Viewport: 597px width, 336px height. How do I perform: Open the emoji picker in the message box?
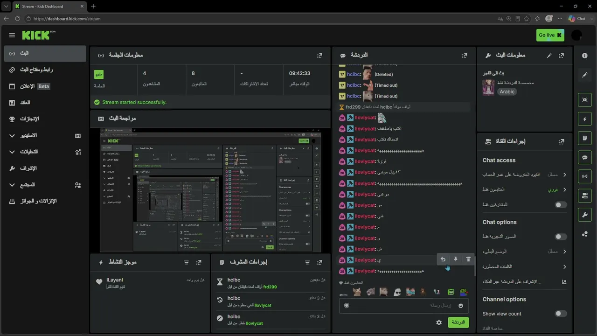click(x=461, y=306)
